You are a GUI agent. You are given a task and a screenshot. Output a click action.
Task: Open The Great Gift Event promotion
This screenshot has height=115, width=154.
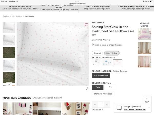tap(21, 8)
